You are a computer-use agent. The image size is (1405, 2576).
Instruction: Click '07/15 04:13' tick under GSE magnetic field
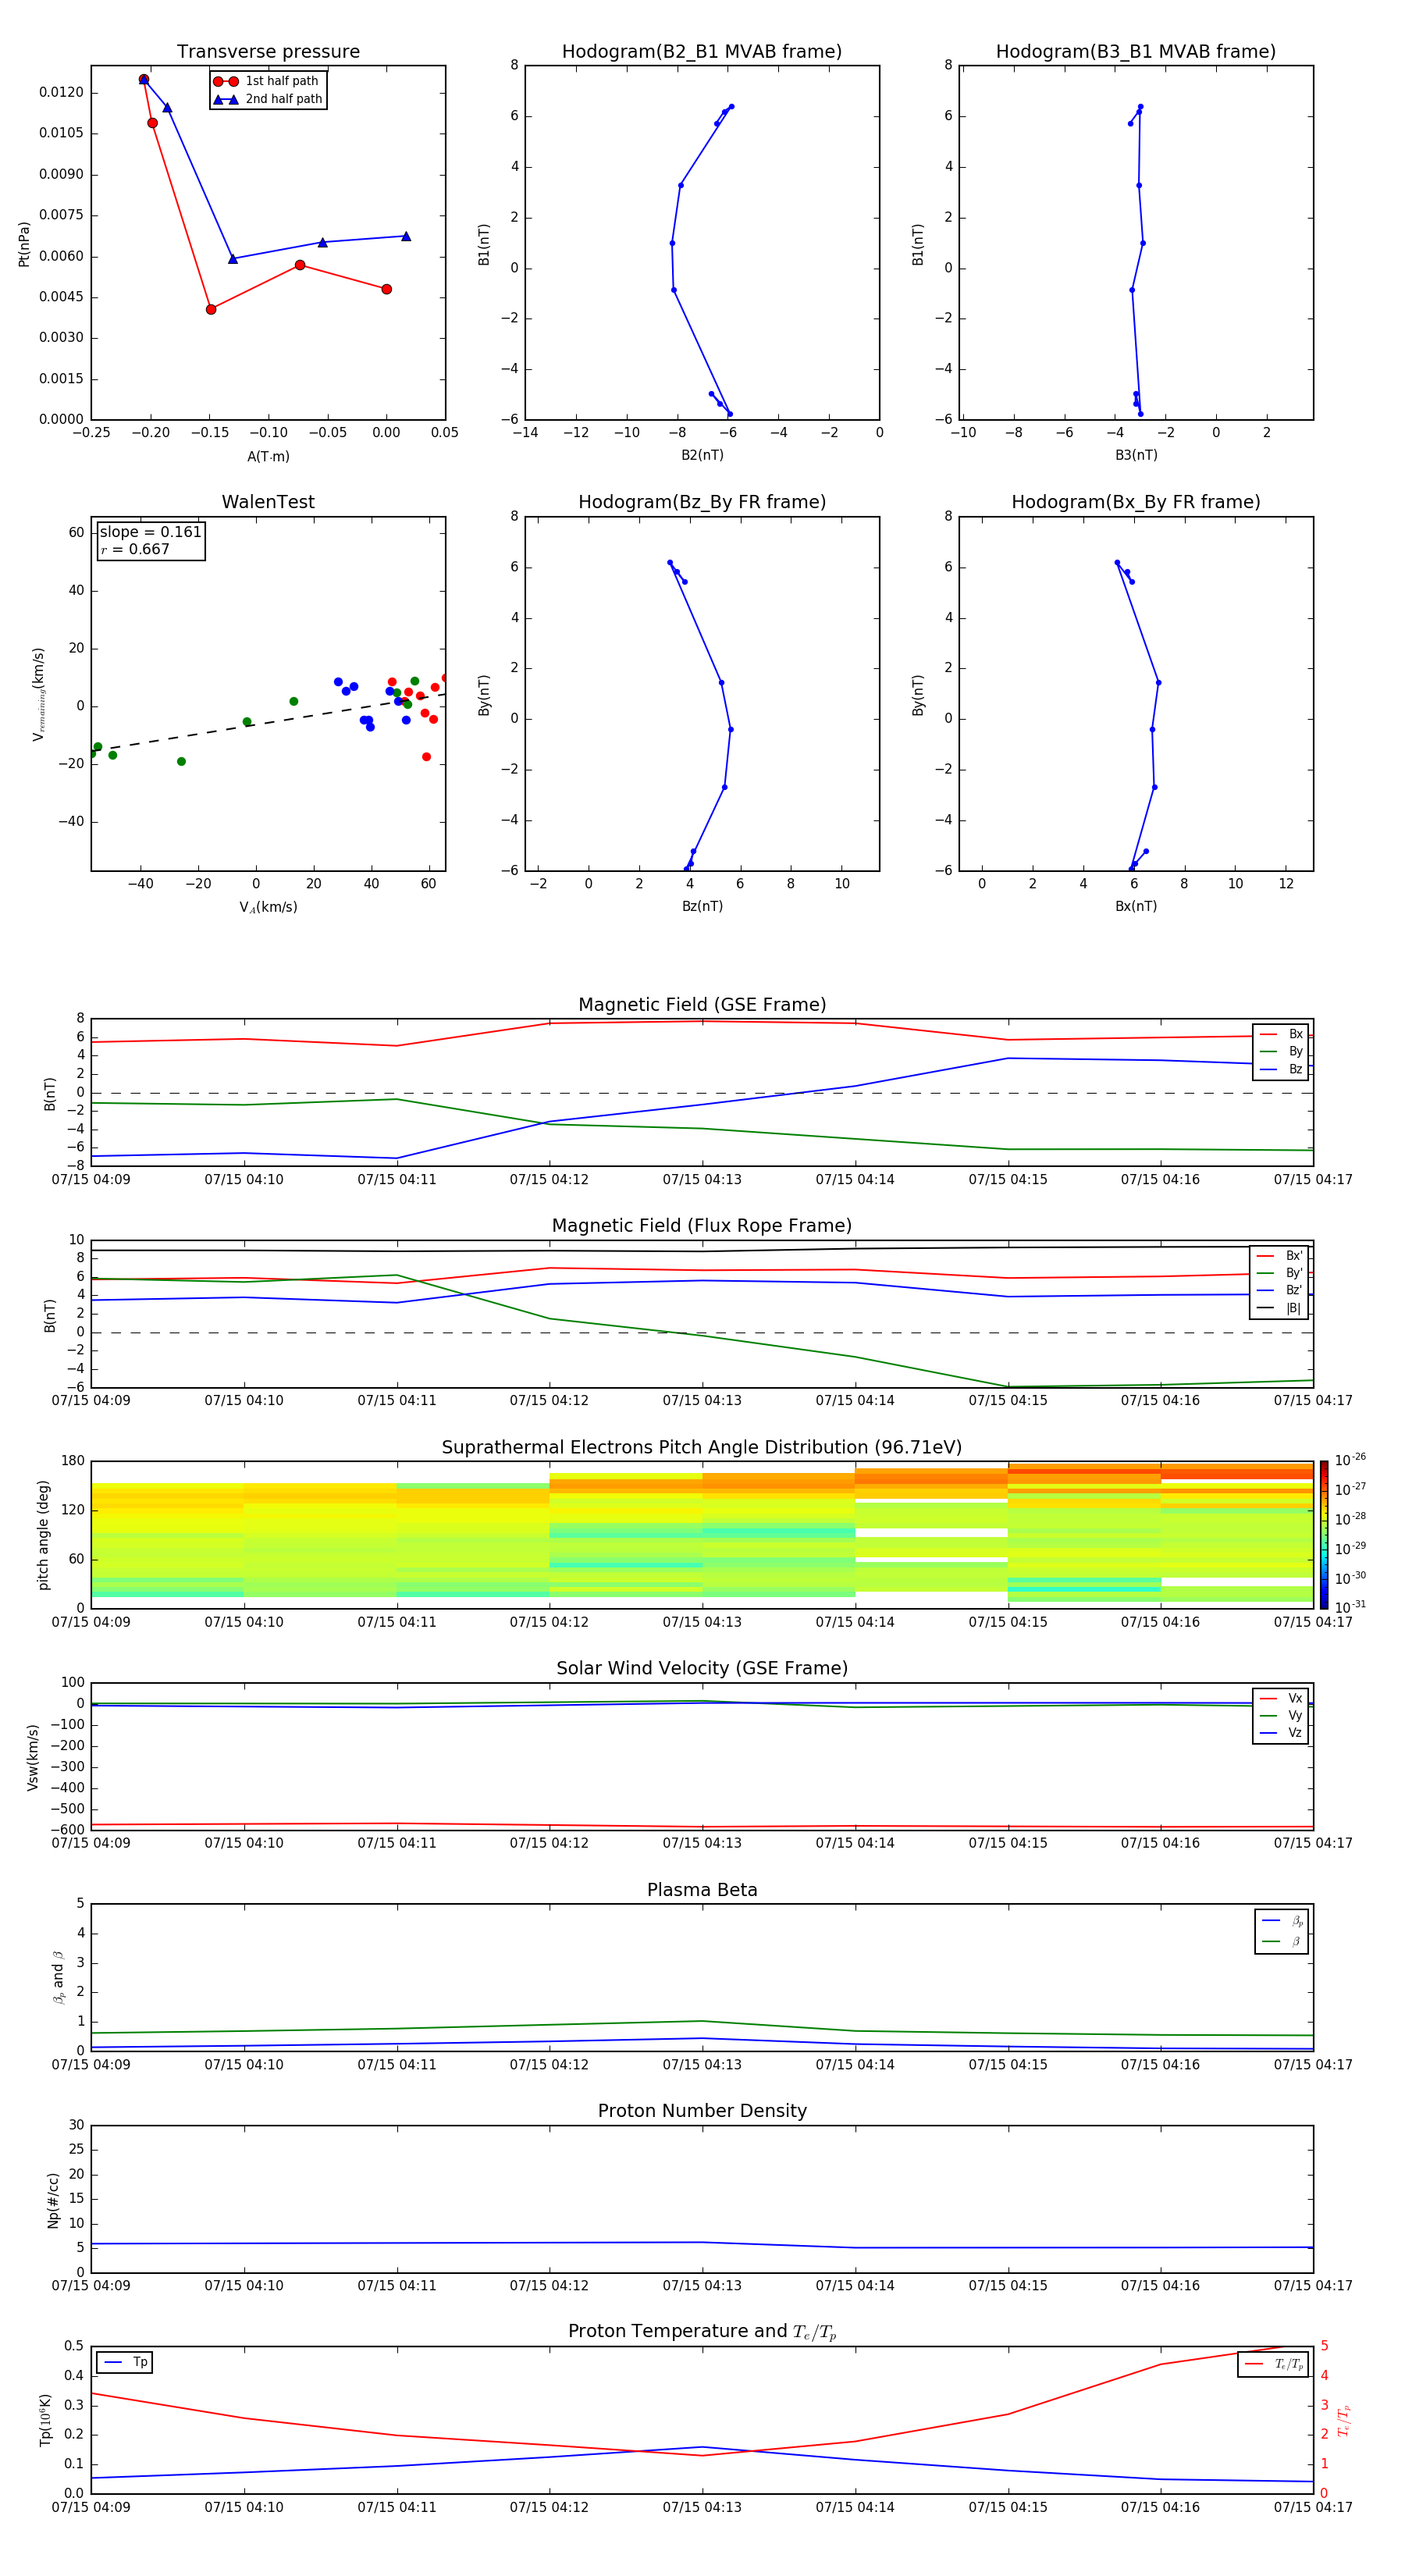tap(702, 1180)
